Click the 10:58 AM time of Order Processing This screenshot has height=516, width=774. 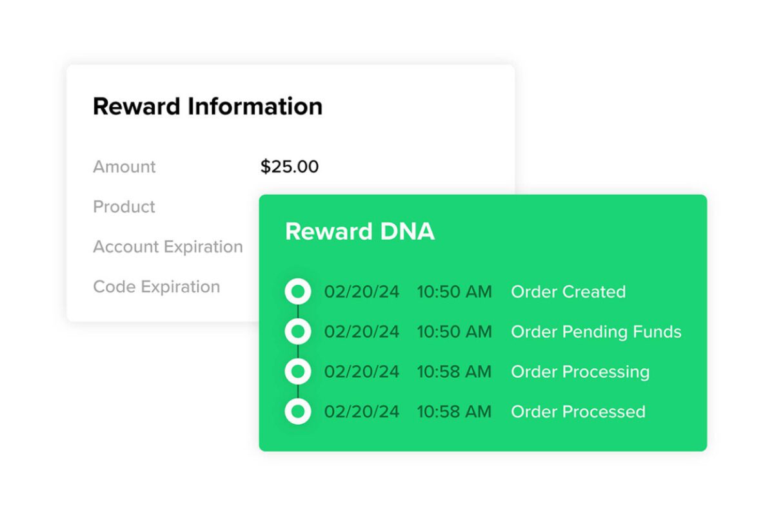tap(454, 372)
